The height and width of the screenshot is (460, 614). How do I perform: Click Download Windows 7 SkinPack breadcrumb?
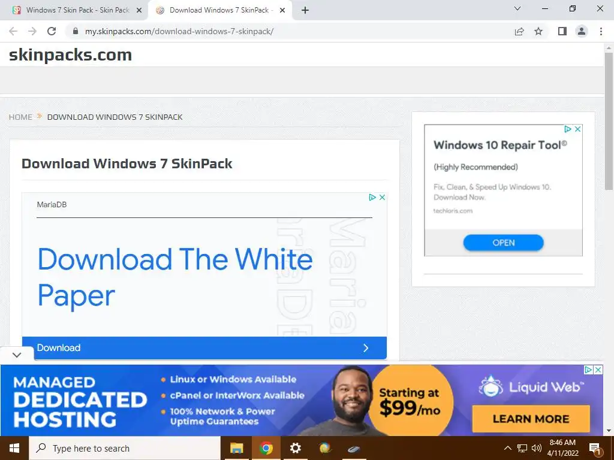tap(115, 117)
